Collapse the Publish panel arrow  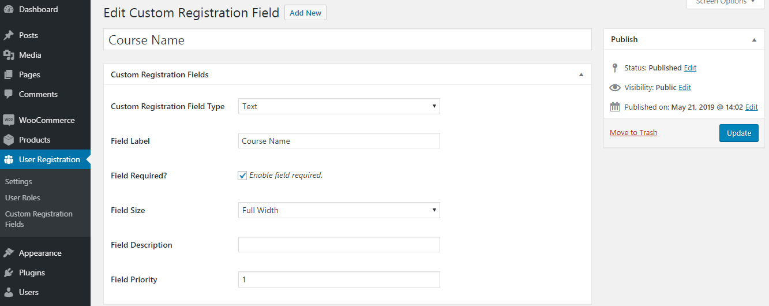coord(754,40)
